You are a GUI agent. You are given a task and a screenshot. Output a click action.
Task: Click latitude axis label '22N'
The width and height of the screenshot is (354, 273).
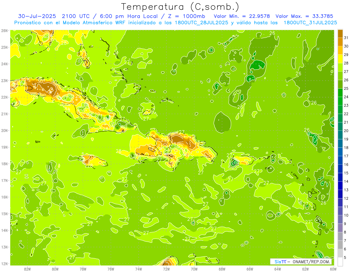tap(4, 97)
